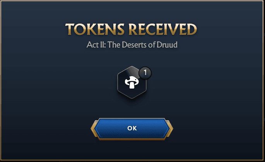Screen dimensions: 265x162
Task: Select the token count badge showing 1
Action: pyautogui.click(x=145, y=73)
